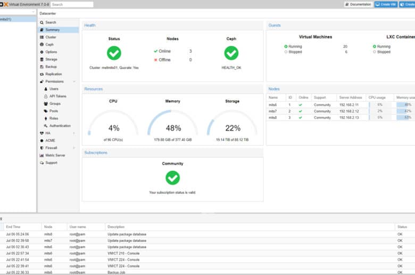Select node mits8 row in Nodes table
Image resolution: width=415 pixels, height=275 pixels.
click(x=341, y=118)
